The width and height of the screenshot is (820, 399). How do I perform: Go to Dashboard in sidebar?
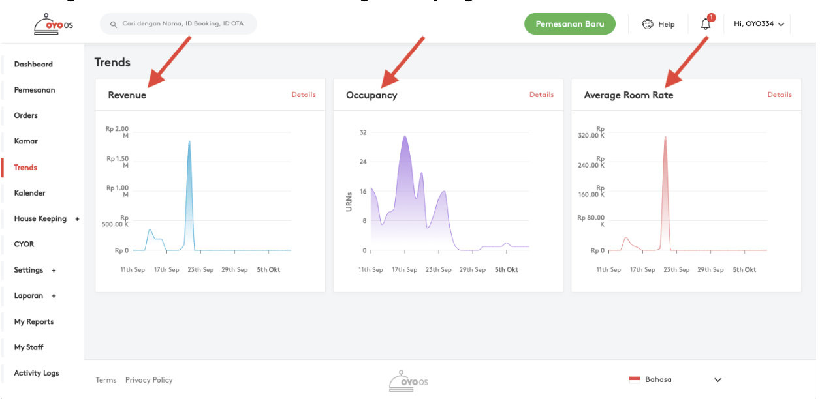coord(33,64)
